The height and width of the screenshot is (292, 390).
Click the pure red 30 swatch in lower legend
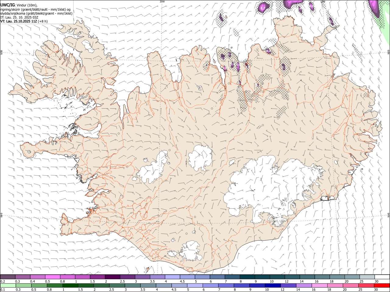[382, 286]
